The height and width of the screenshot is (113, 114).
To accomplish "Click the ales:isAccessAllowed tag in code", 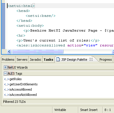I will click(41, 45).
